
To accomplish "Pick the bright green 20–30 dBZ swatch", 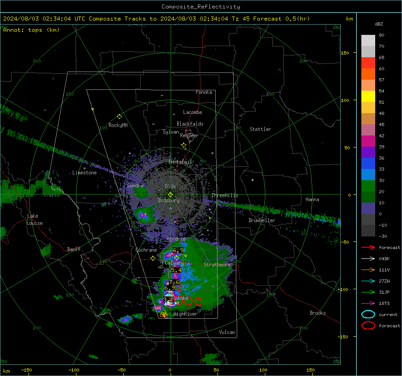I will (x=368, y=186).
